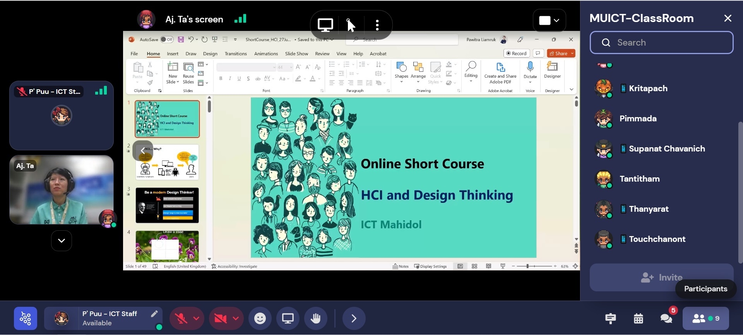Select participant Supanat Chavanich in the list
This screenshot has height=335, width=743.
[666, 149]
